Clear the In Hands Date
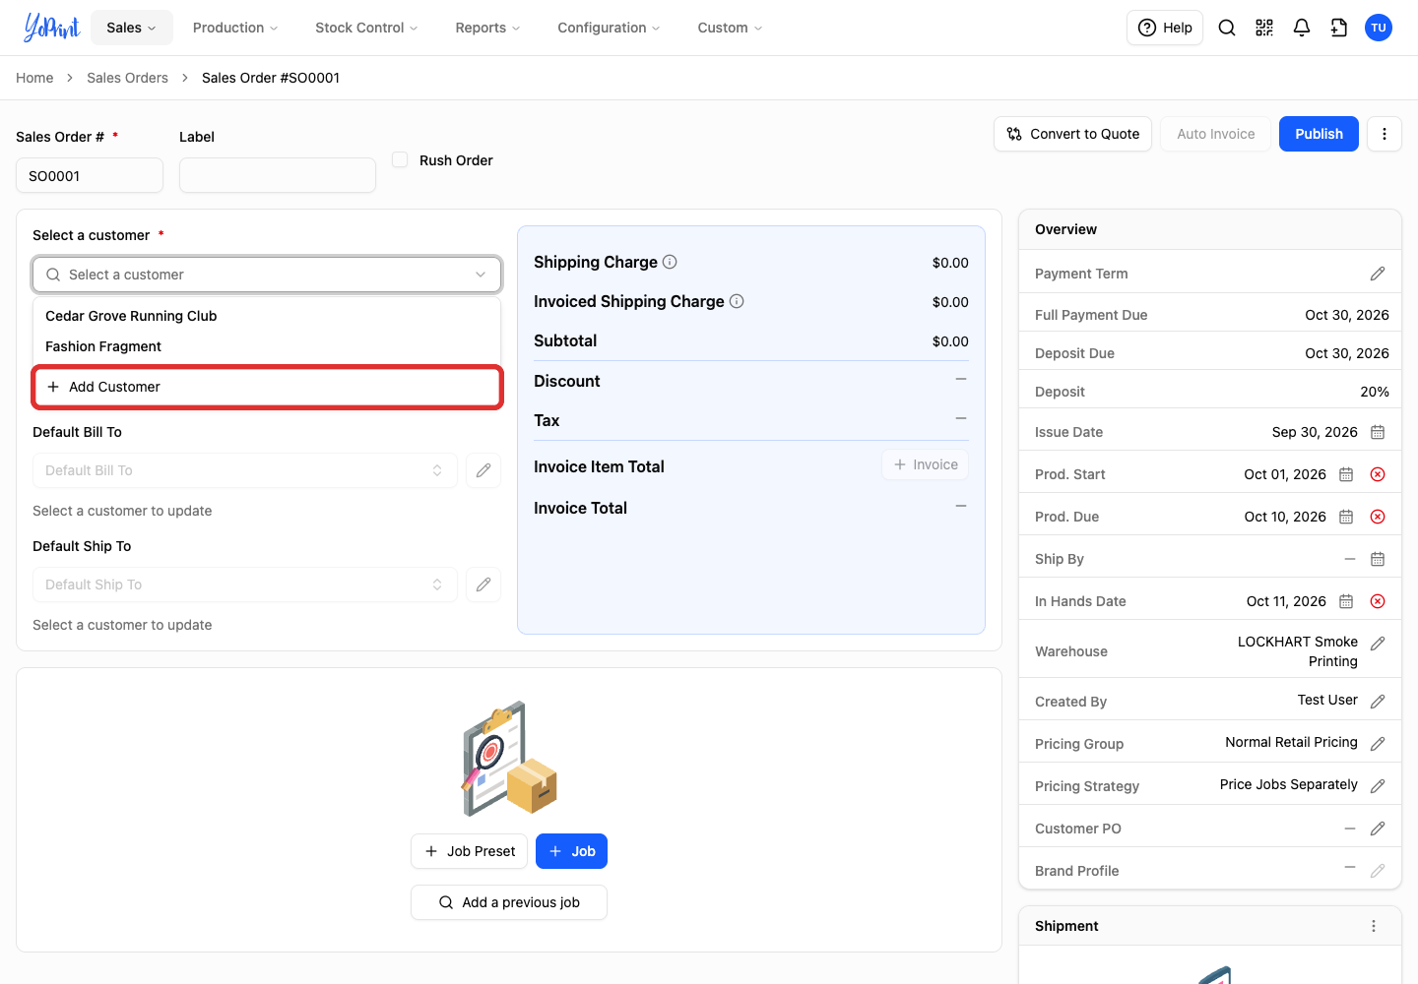Viewport: 1418px width, 984px height. coord(1378,601)
